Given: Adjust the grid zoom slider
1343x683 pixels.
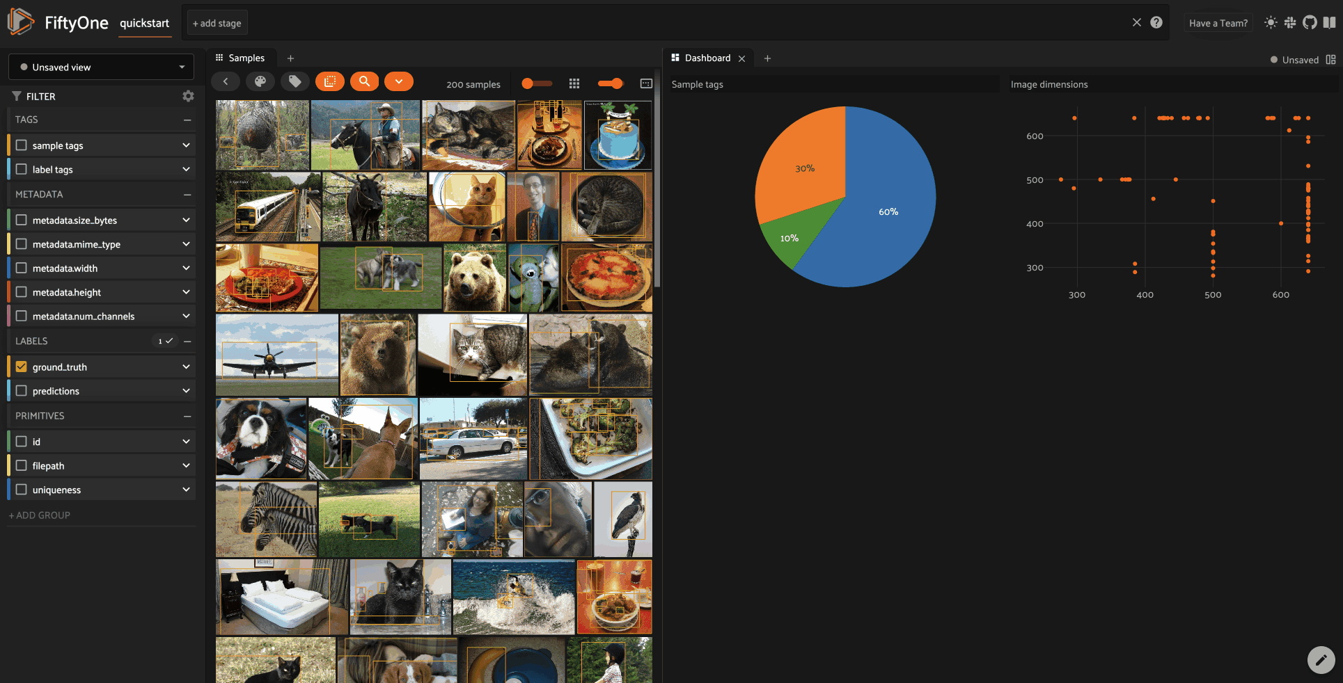Looking at the screenshot, I should pos(611,83).
